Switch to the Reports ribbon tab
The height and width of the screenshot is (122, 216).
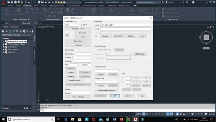tap(44, 6)
